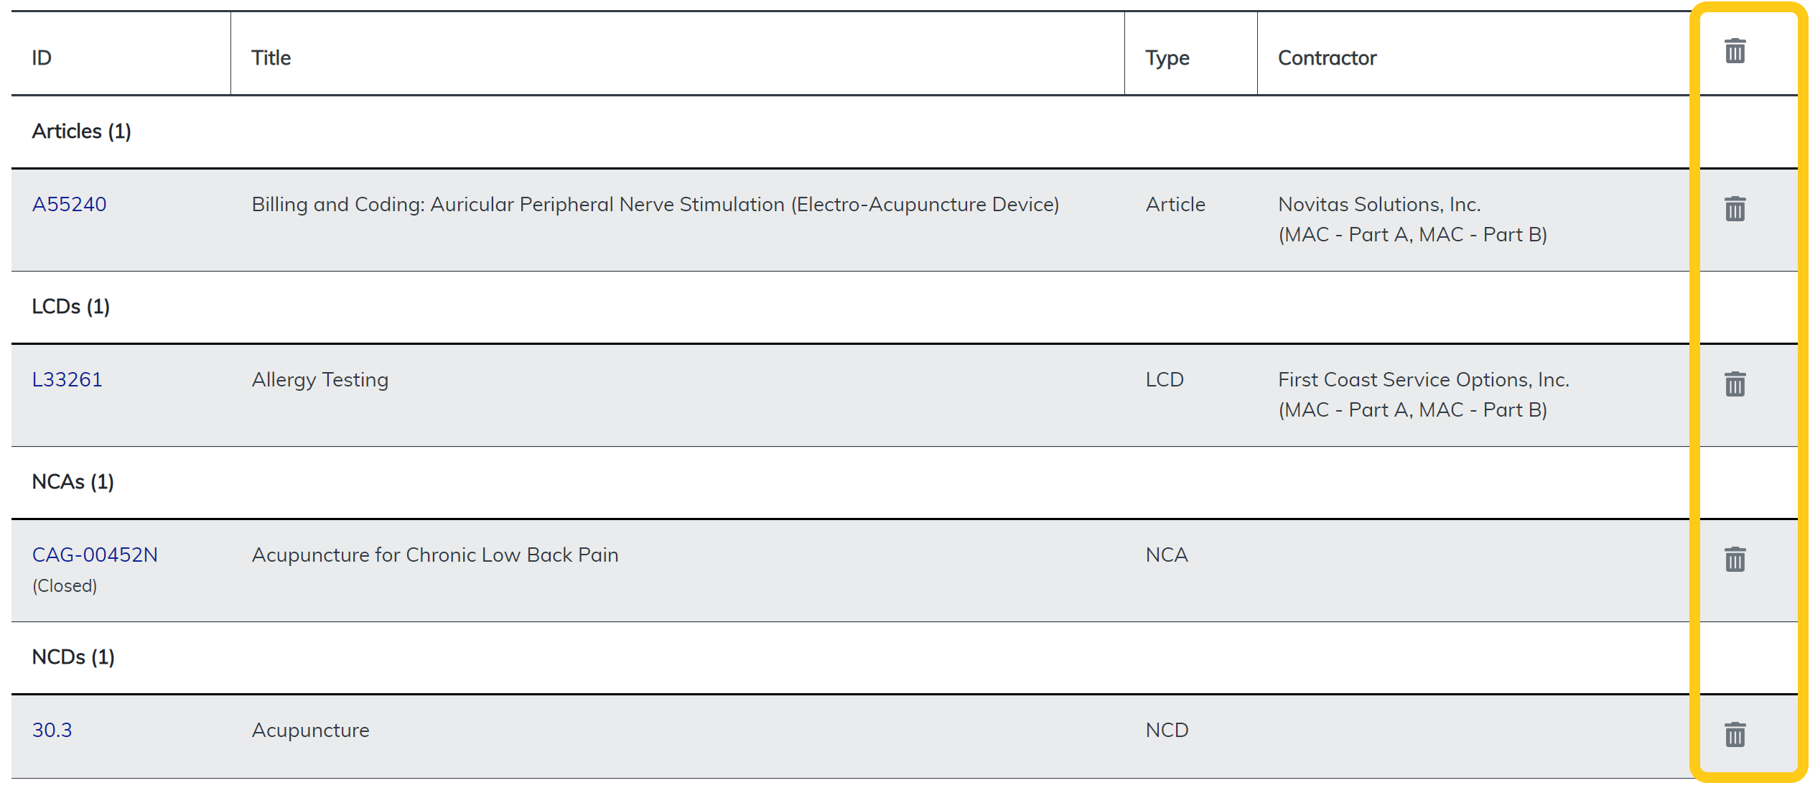Click the Title column header

click(x=271, y=58)
